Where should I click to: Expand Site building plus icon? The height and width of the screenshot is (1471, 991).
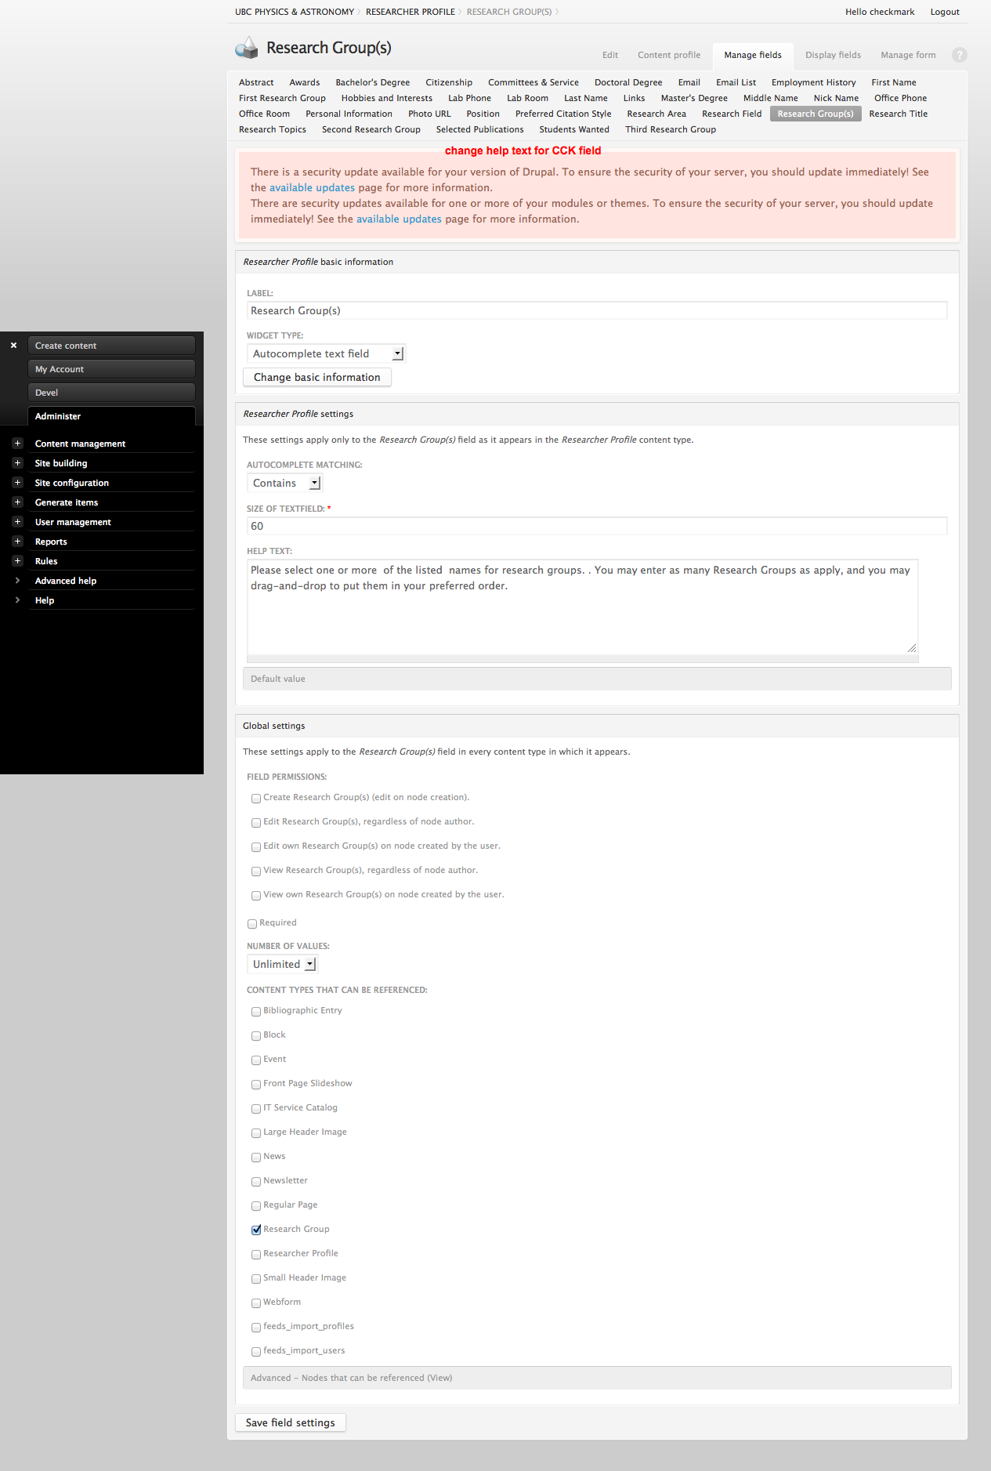(17, 463)
